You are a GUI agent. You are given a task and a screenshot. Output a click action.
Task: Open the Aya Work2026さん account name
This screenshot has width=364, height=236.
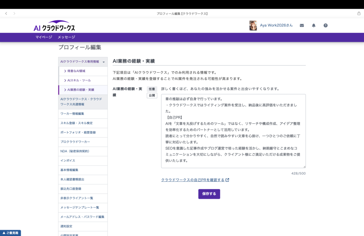(276, 25)
